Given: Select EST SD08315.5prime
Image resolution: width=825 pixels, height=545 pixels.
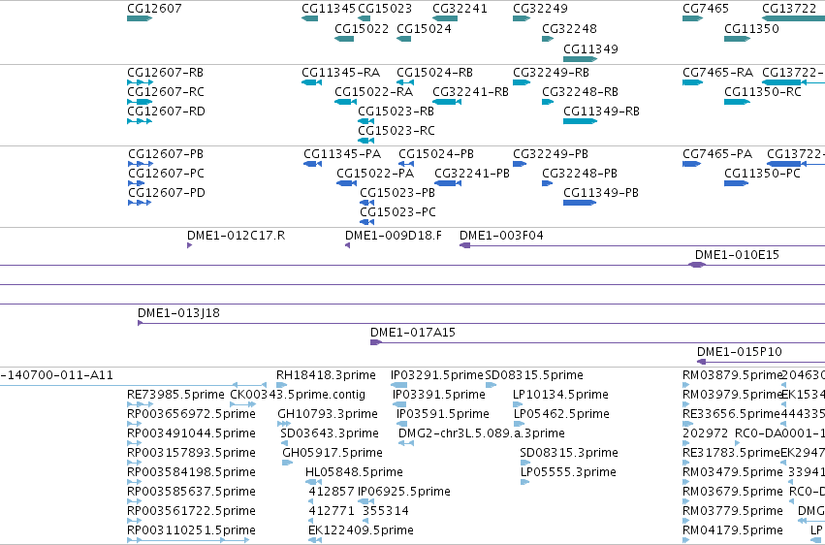Looking at the screenshot, I should click(x=534, y=375).
